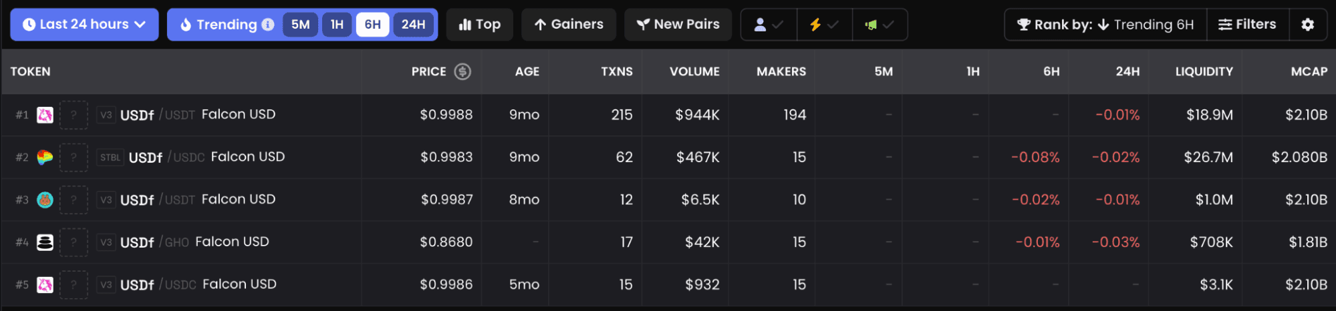Click the row #2 USDf/USDC rainbow token icon

[x=45, y=158]
